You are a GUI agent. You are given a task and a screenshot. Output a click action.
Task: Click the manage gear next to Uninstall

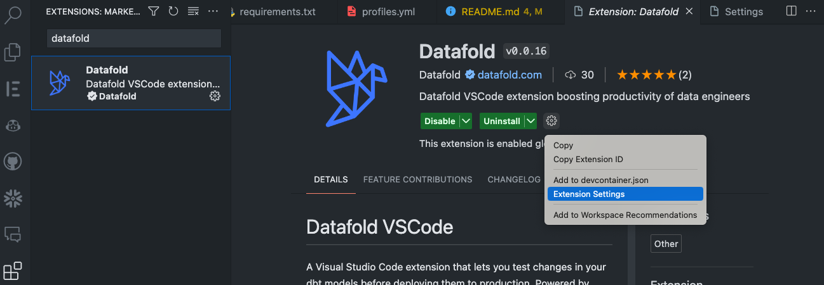tap(551, 121)
